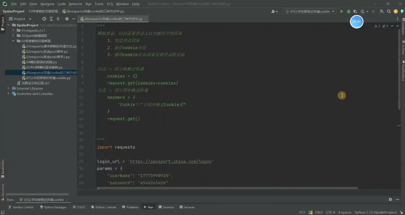Select 反爬虫手段记录.txt in project tree
The image size is (405, 215).
33,83
